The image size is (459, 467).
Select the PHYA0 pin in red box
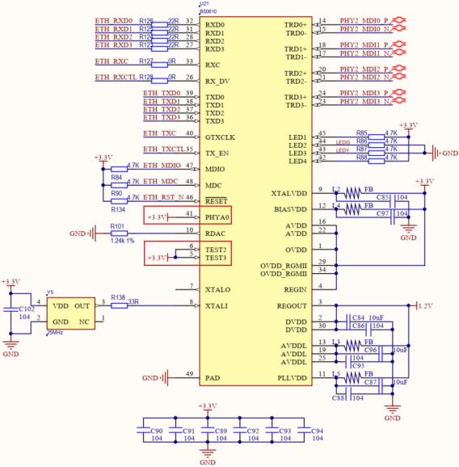[217, 217]
